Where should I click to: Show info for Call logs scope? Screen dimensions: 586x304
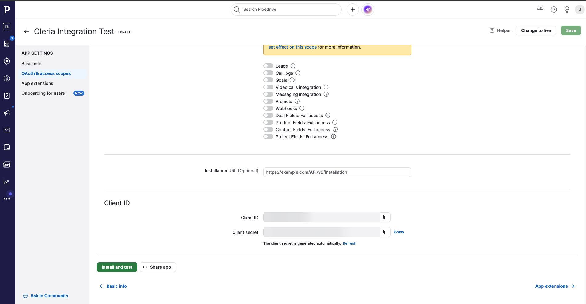point(298,73)
